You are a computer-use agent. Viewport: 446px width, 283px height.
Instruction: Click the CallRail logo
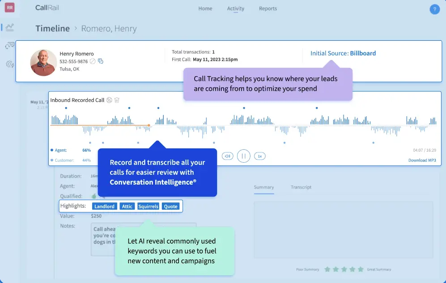tap(47, 8)
